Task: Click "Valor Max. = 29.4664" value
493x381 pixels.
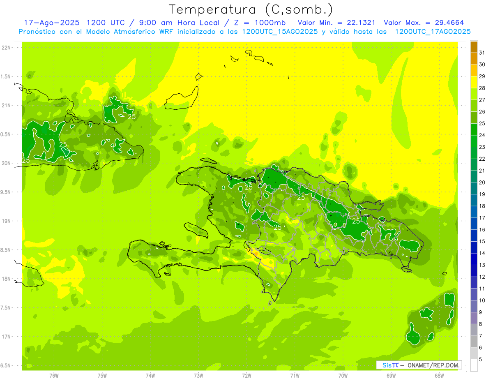Action: pos(424,23)
